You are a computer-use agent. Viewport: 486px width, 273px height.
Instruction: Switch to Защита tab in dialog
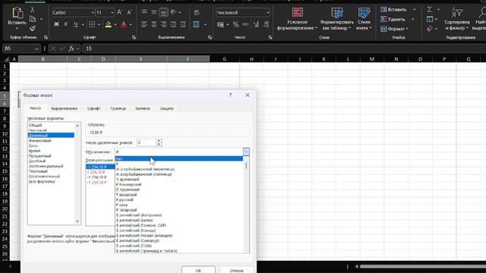(166, 108)
